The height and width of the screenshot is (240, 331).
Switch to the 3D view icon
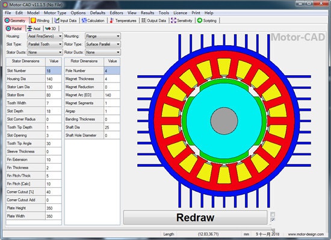(x=51, y=28)
